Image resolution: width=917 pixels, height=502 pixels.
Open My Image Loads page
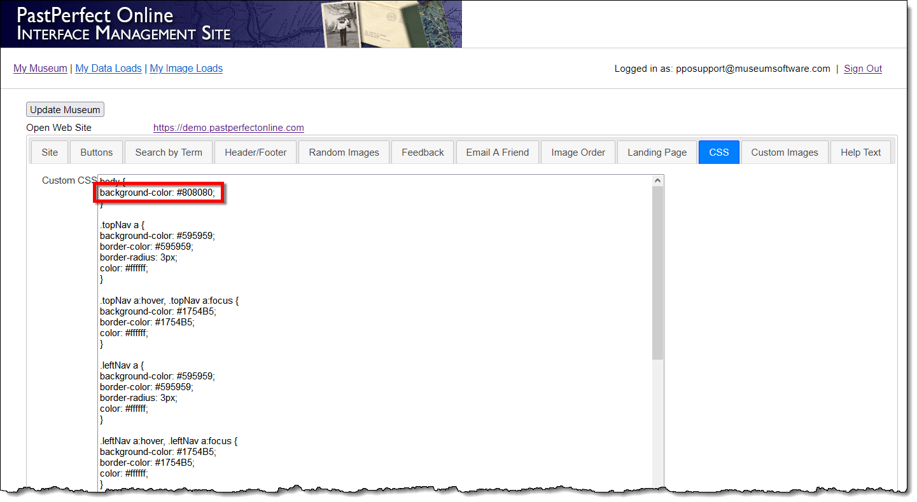click(x=186, y=69)
